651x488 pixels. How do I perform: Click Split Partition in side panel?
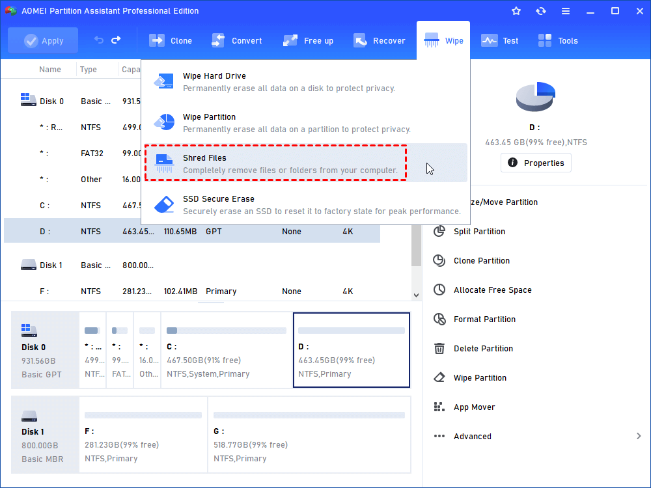479,232
